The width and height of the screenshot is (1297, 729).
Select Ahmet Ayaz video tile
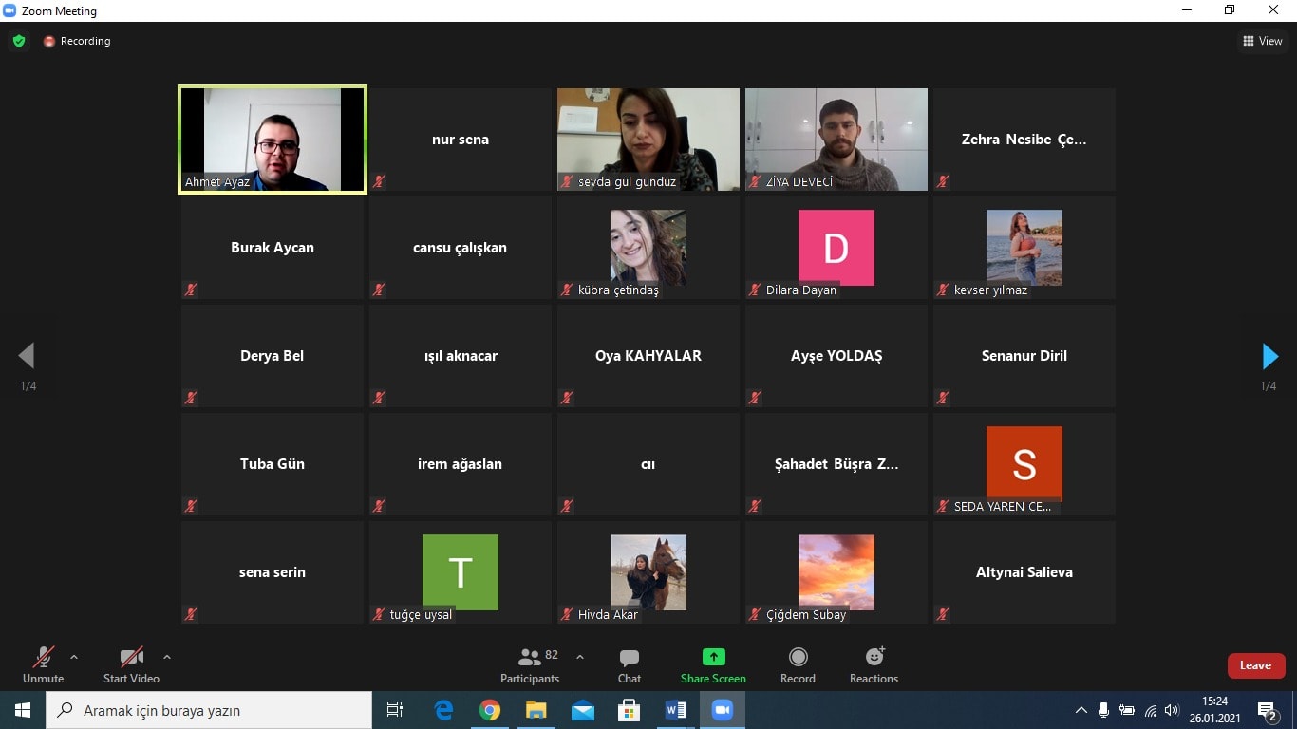pyautogui.click(x=273, y=140)
